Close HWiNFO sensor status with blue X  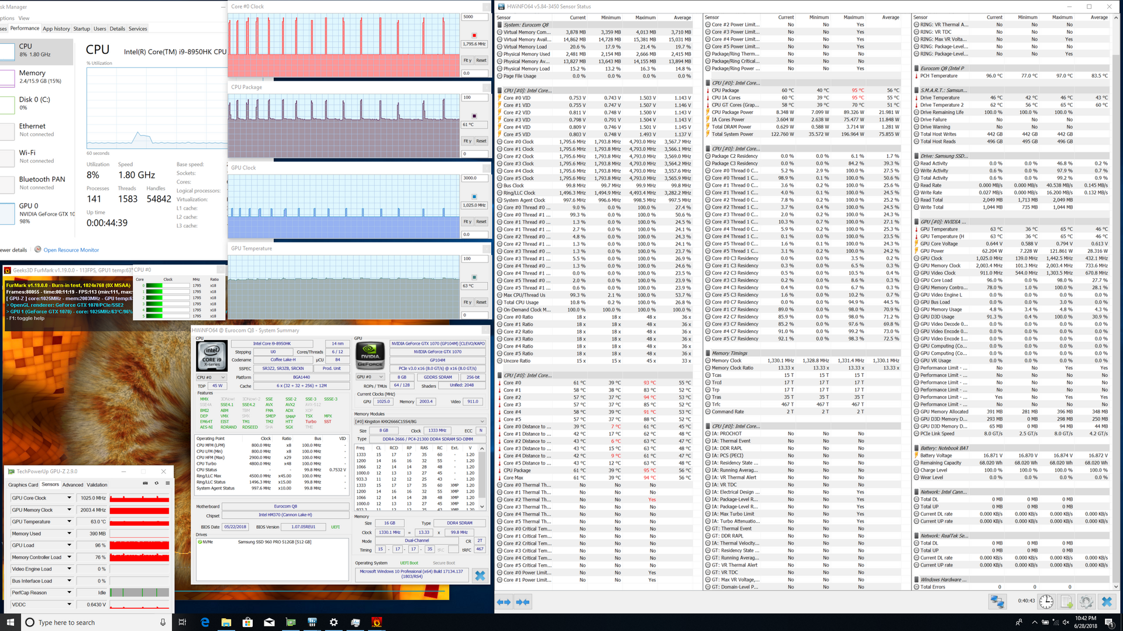(1107, 601)
